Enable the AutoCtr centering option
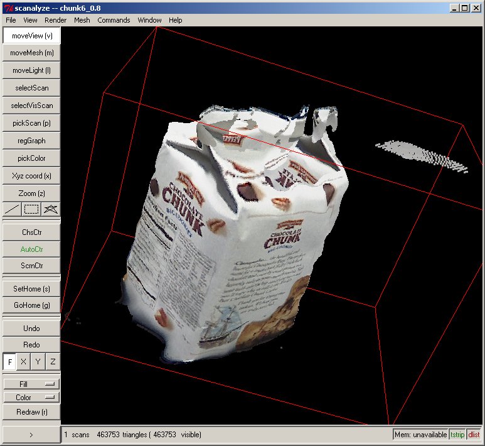This screenshot has width=485, height=446. coord(31,249)
